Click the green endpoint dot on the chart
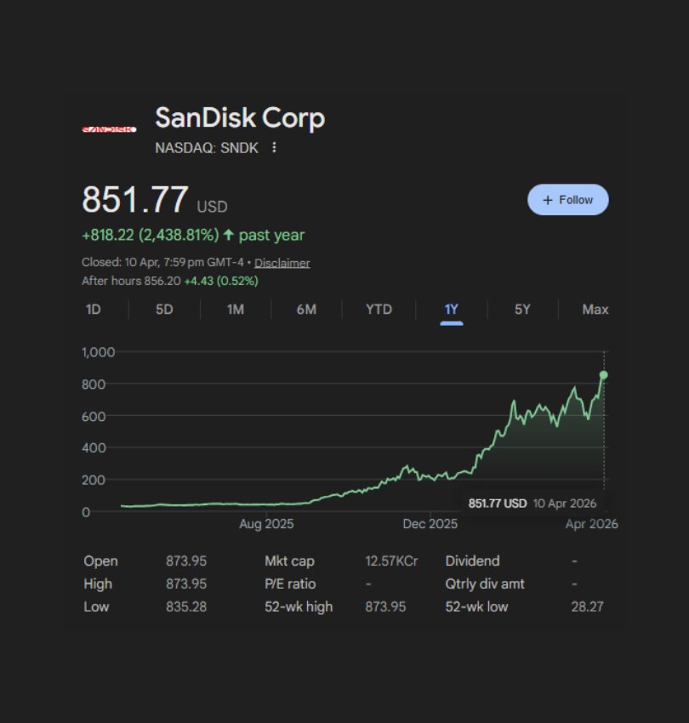 coord(604,374)
